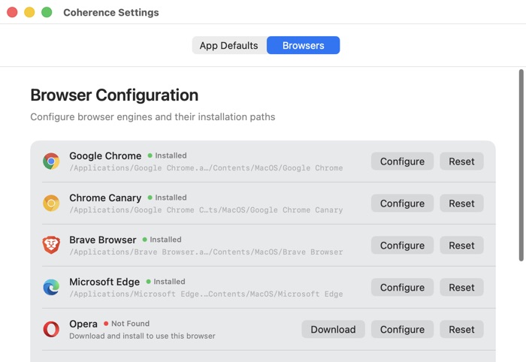
Task: Click the Google Chrome name label
Action: tap(105, 156)
